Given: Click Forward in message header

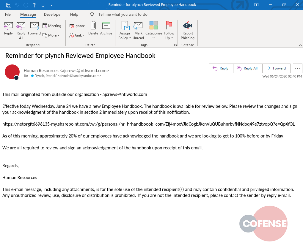Looking at the screenshot, I should point(276,68).
